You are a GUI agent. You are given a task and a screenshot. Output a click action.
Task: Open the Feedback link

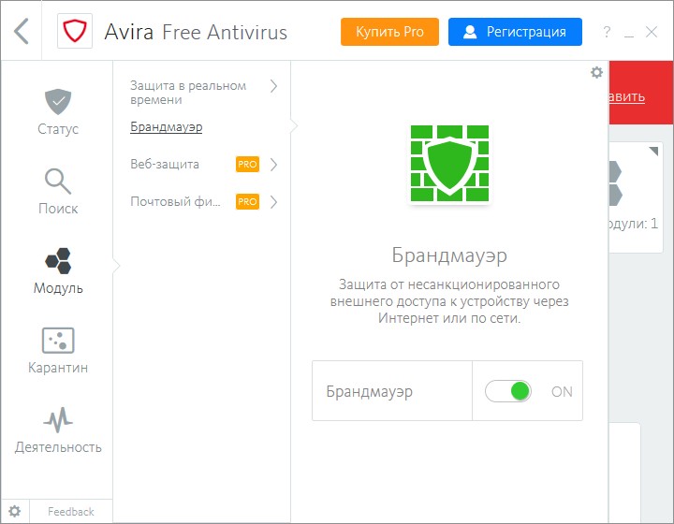(x=71, y=512)
